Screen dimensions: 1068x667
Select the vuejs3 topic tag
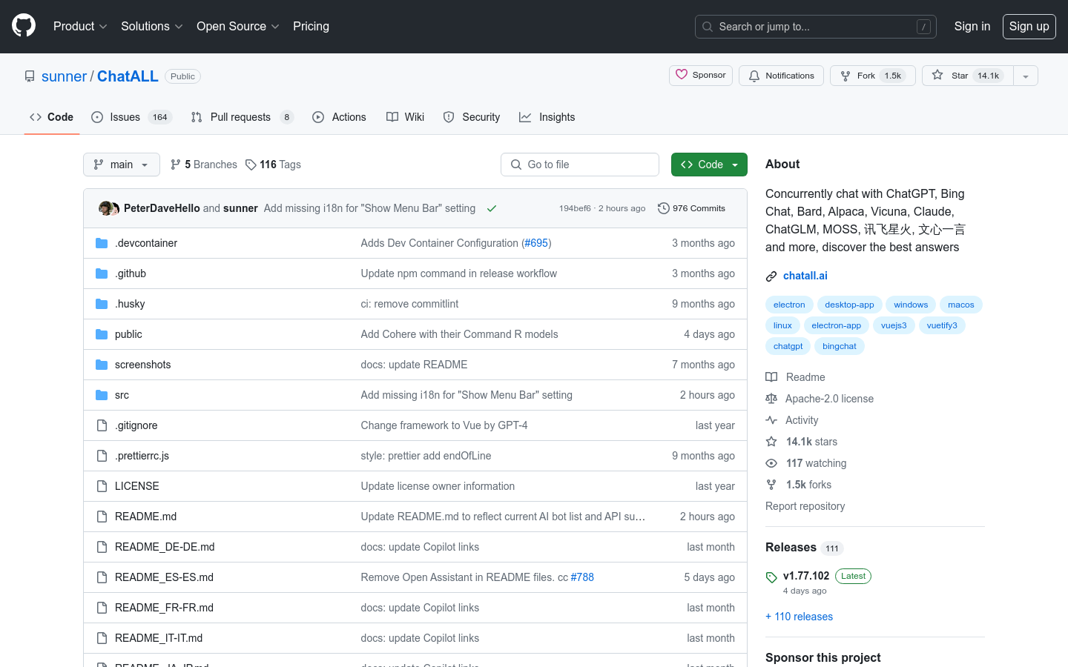point(894,325)
